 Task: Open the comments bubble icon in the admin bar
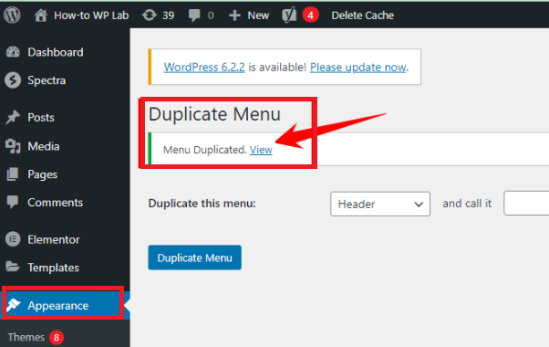click(194, 16)
